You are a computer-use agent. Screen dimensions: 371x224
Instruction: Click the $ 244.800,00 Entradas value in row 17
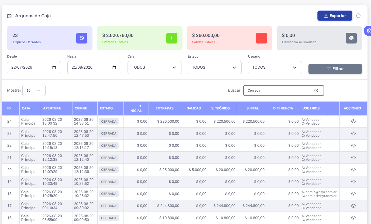pyautogui.click(x=168, y=206)
